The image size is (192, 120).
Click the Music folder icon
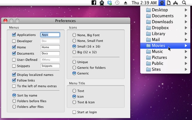(149, 52)
